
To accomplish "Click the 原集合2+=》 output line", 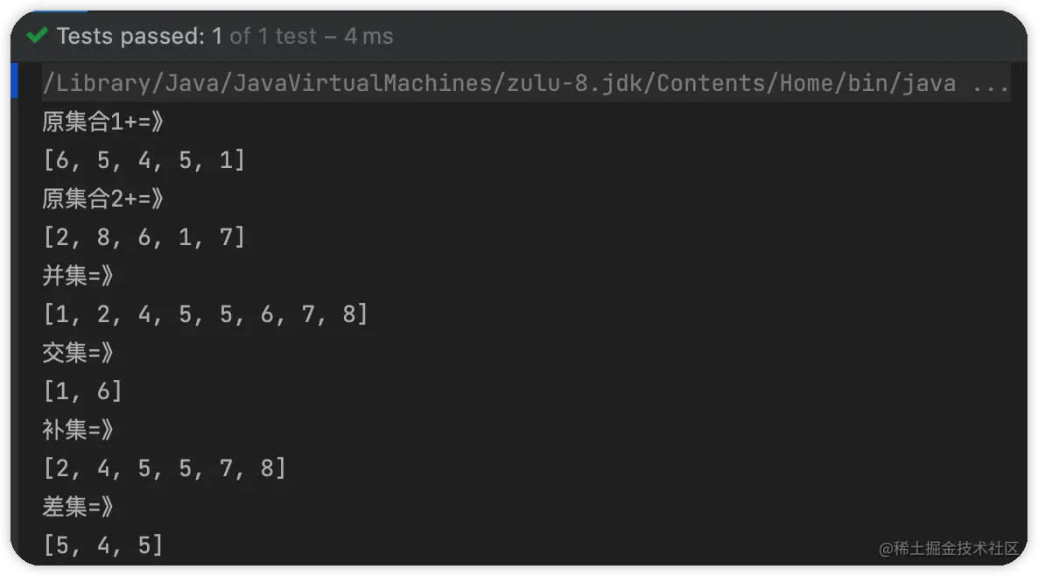I will point(103,199).
